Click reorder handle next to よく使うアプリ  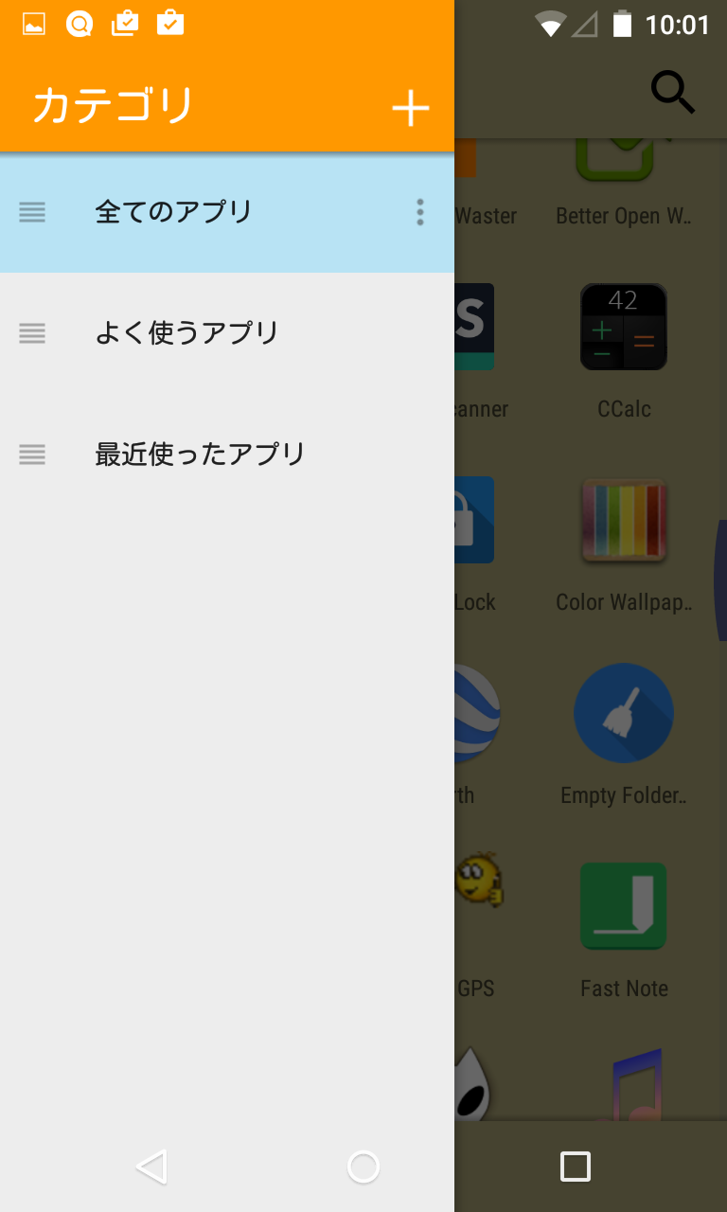coord(32,333)
